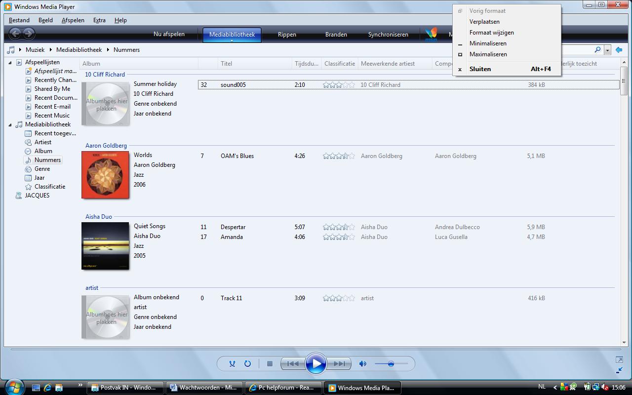This screenshot has width=632, height=395.
Task: Adjust the volume slider
Action: (391, 364)
